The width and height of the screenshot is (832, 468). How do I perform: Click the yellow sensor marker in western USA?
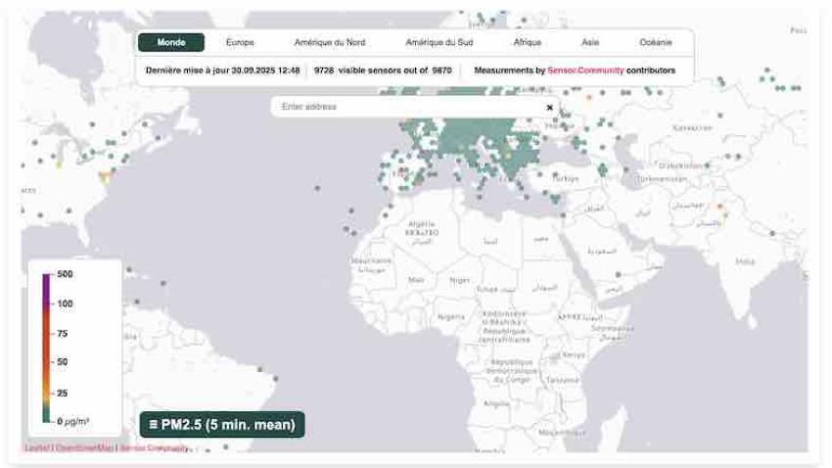58,164
